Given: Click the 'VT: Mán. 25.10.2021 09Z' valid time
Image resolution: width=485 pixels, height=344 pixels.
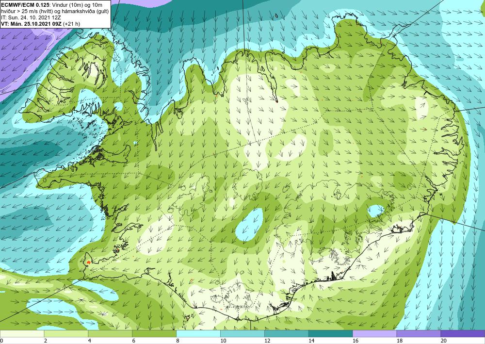Looking at the screenshot, I should click(32, 23).
